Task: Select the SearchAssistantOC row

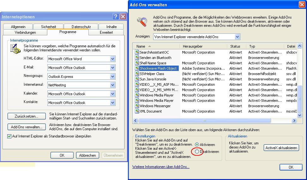Action: point(215,52)
